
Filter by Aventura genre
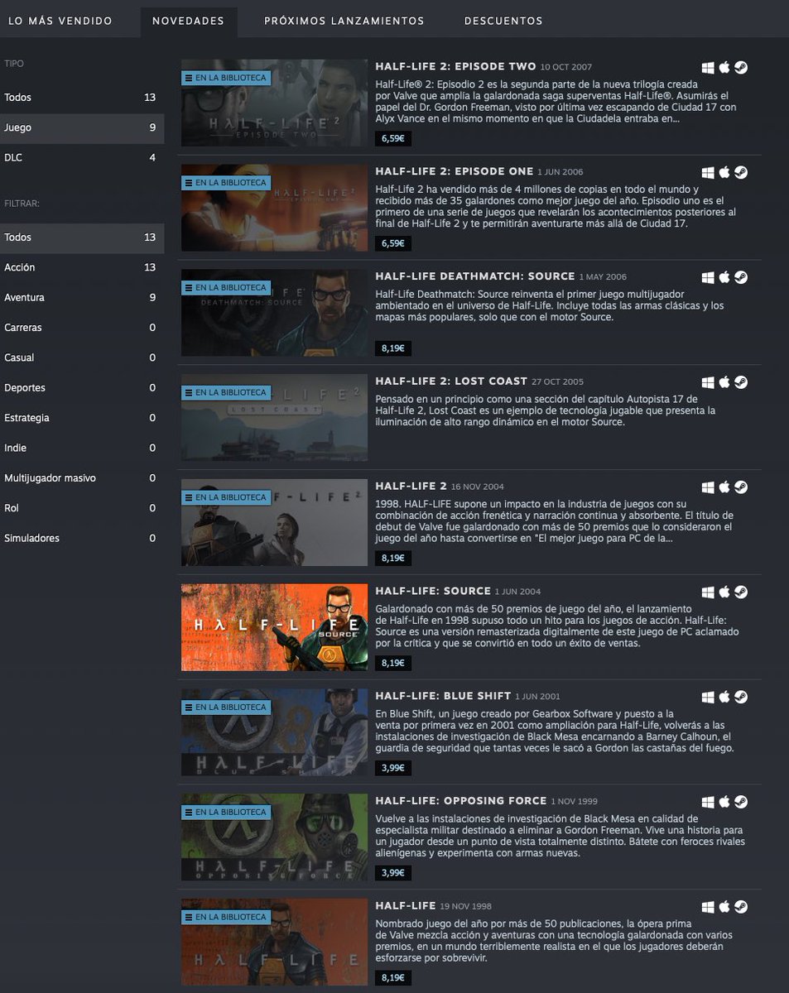click(x=81, y=297)
